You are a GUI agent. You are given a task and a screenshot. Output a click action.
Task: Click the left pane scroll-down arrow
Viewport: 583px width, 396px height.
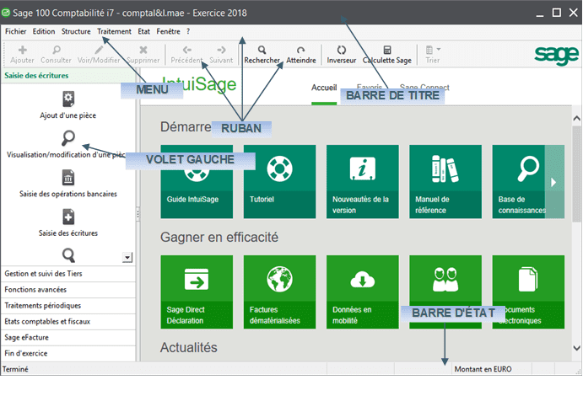127,256
